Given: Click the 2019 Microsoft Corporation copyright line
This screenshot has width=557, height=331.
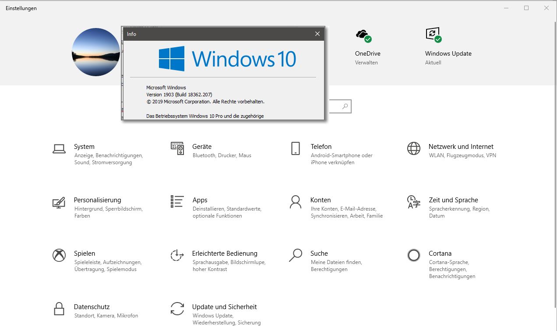Looking at the screenshot, I should click(205, 102).
